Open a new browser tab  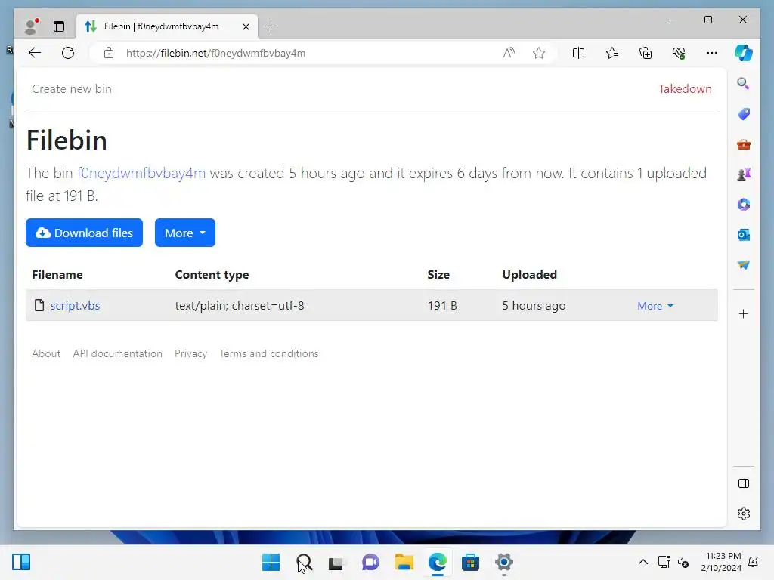point(271,26)
